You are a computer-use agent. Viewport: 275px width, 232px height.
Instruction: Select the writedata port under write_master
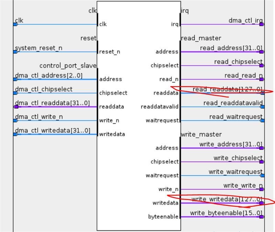click(165, 203)
